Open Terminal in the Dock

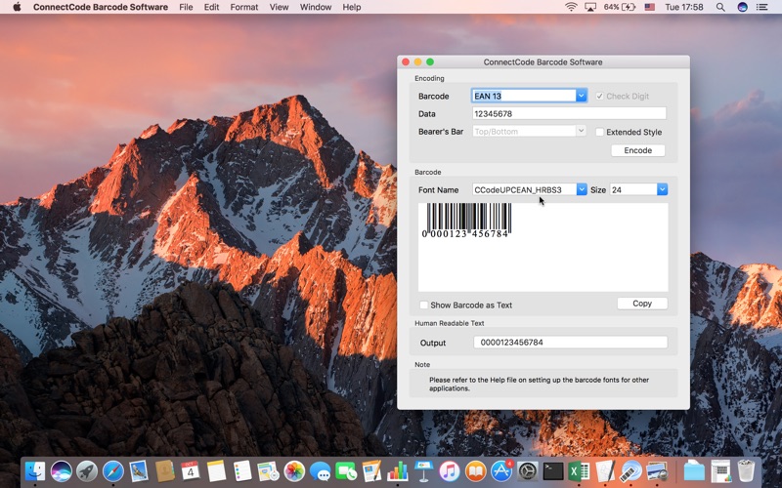pyautogui.click(x=553, y=471)
